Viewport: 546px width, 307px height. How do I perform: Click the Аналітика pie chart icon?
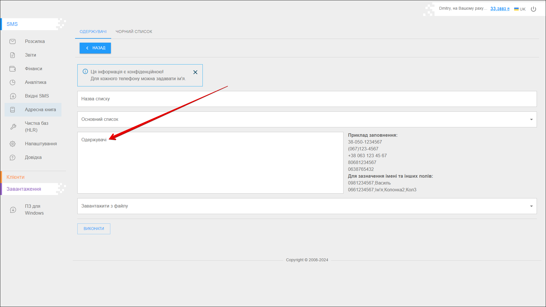13,82
